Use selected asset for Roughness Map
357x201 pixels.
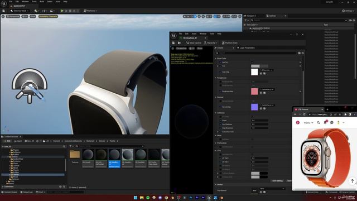(x=261, y=93)
